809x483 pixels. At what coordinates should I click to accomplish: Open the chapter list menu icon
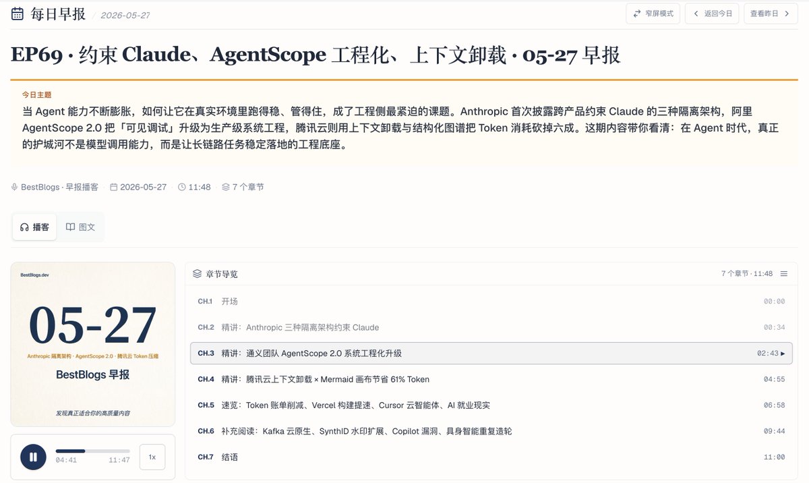(x=783, y=274)
